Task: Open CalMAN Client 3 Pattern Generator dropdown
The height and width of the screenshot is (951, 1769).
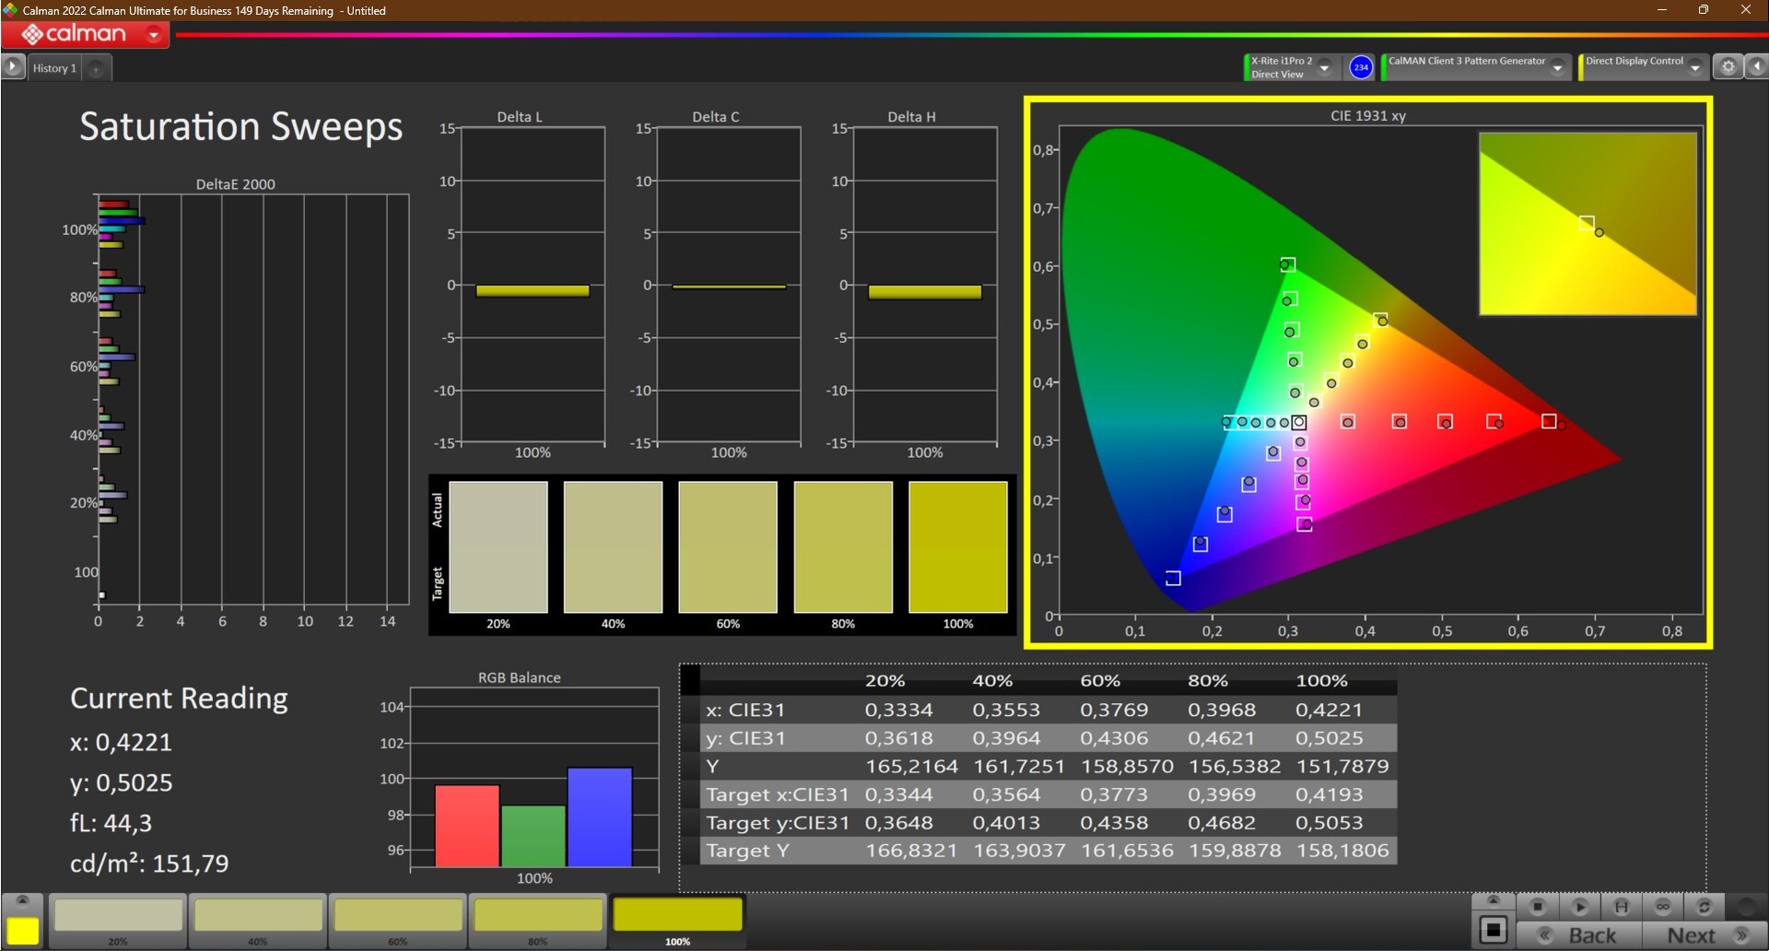Action: (x=1558, y=67)
